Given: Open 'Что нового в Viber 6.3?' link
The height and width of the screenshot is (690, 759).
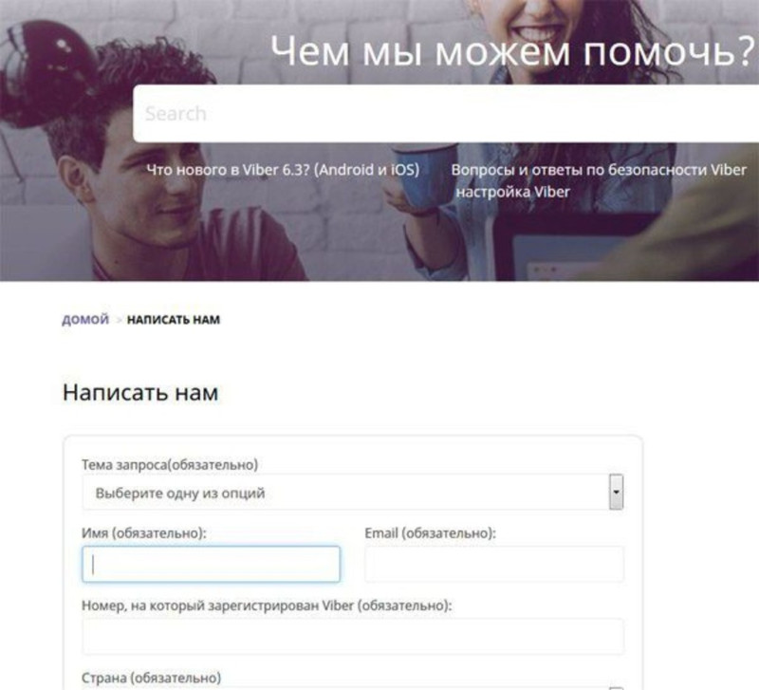Looking at the screenshot, I should point(283,170).
